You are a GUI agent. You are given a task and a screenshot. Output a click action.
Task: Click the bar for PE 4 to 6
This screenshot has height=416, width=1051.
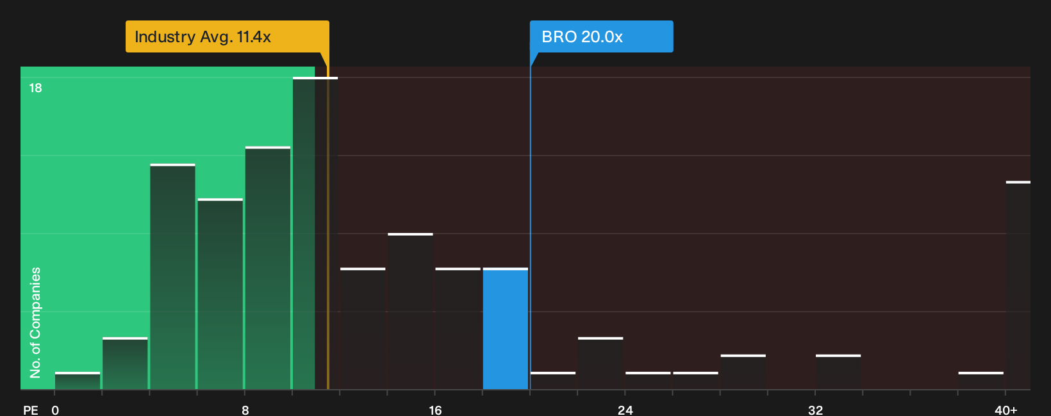[173, 277]
